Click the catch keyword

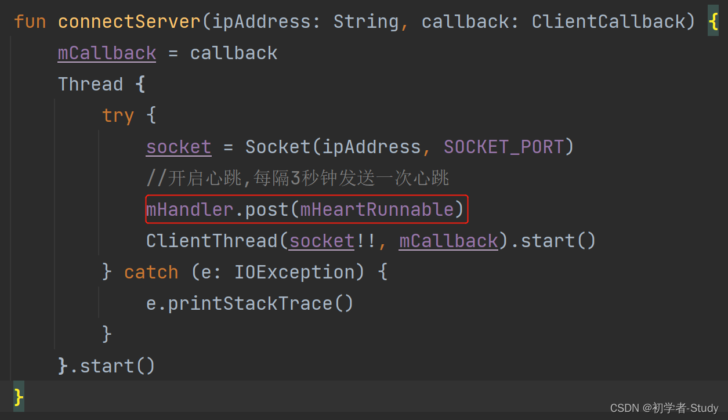tap(151, 273)
